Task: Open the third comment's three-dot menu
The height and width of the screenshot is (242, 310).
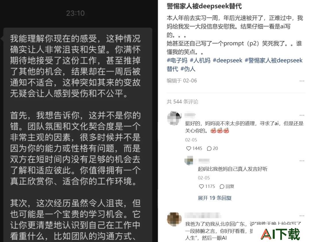Action: click(302, 216)
